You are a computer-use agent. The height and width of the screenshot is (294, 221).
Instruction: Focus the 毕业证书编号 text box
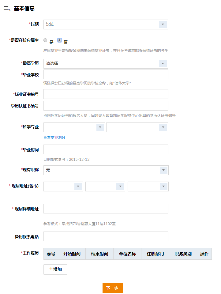point(106,94)
